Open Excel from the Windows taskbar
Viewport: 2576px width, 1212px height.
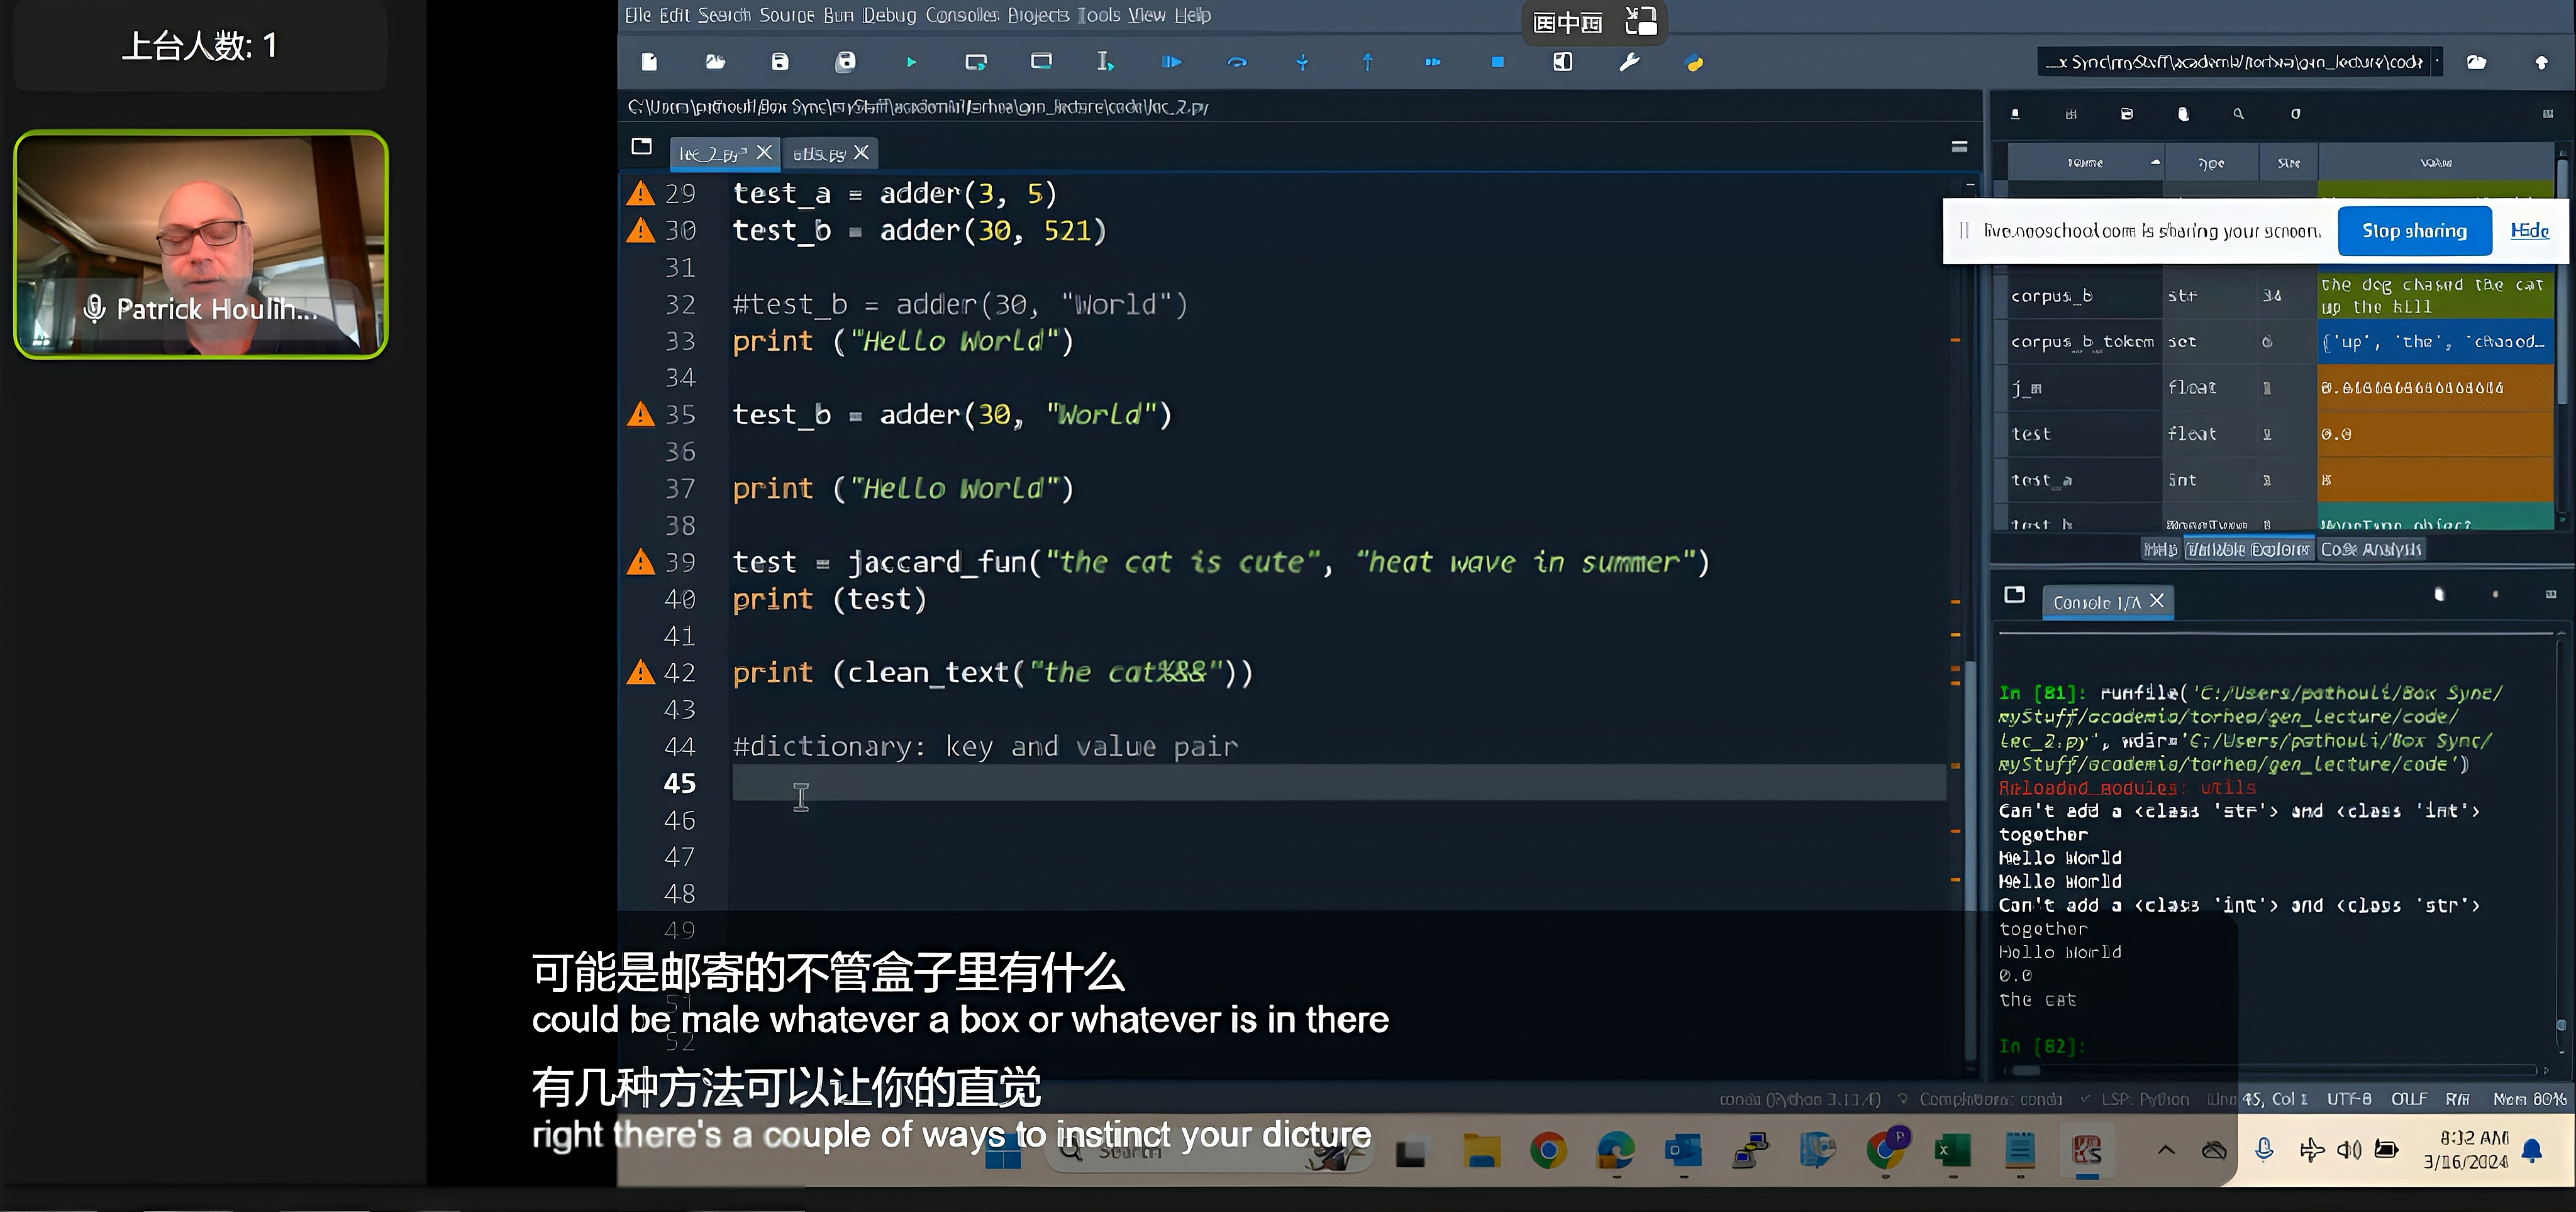tap(1951, 1151)
